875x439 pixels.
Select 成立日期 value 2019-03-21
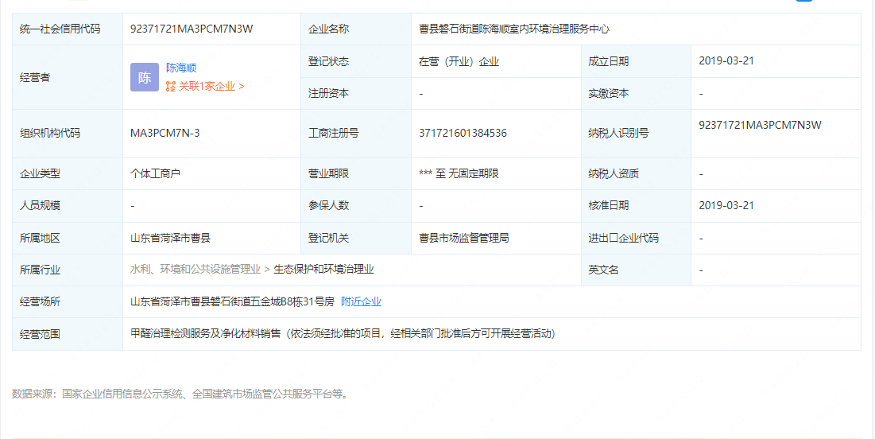[x=726, y=61]
